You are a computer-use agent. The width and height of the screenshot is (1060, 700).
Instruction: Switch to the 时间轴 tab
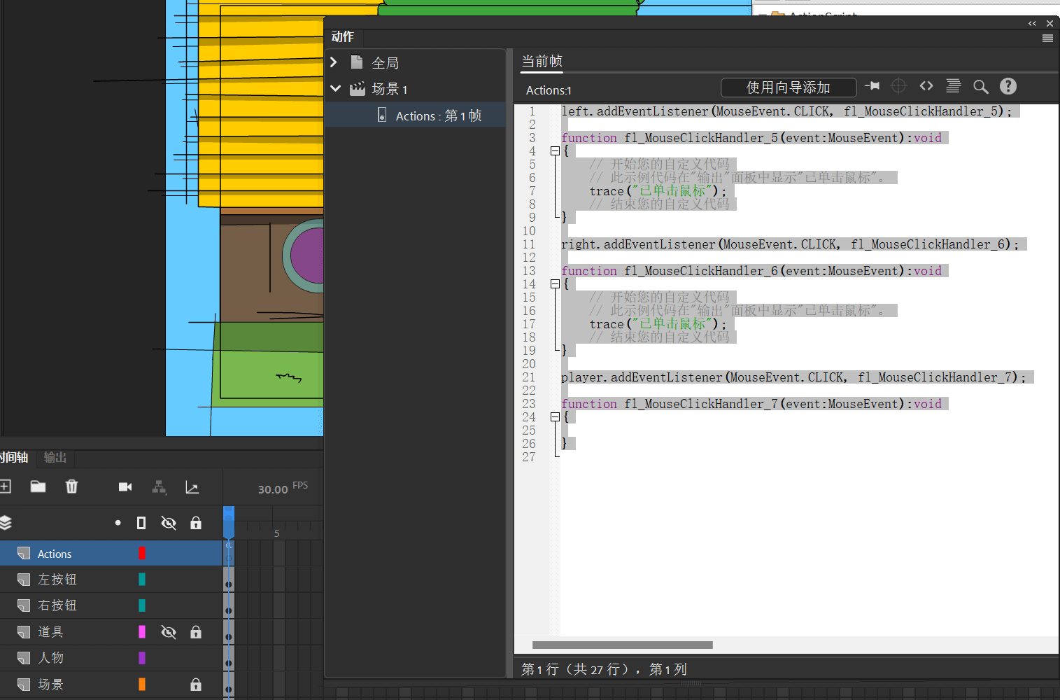click(14, 457)
